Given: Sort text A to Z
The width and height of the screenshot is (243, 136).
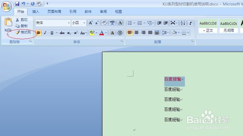Looking at the screenshot, I should (183, 23).
